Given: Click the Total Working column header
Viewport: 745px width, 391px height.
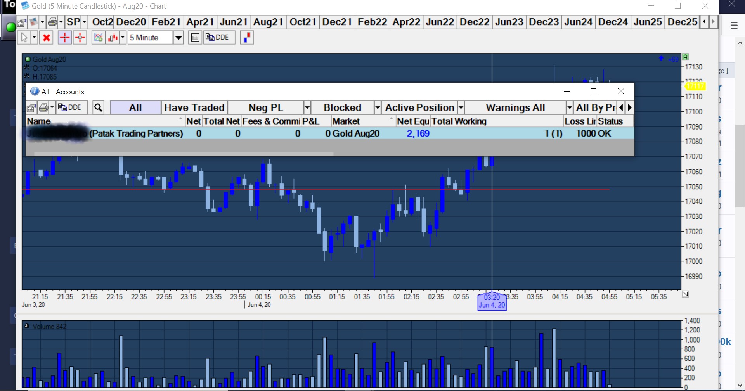Looking at the screenshot, I should [x=497, y=121].
